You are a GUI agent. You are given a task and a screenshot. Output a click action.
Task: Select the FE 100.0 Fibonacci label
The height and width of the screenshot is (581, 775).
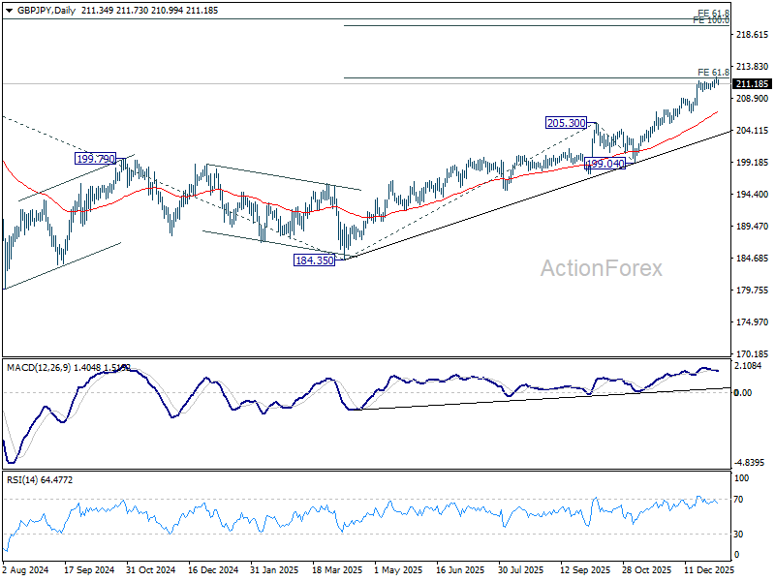[x=712, y=20]
